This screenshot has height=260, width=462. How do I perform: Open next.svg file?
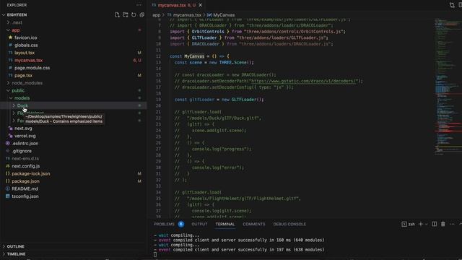coord(23,129)
